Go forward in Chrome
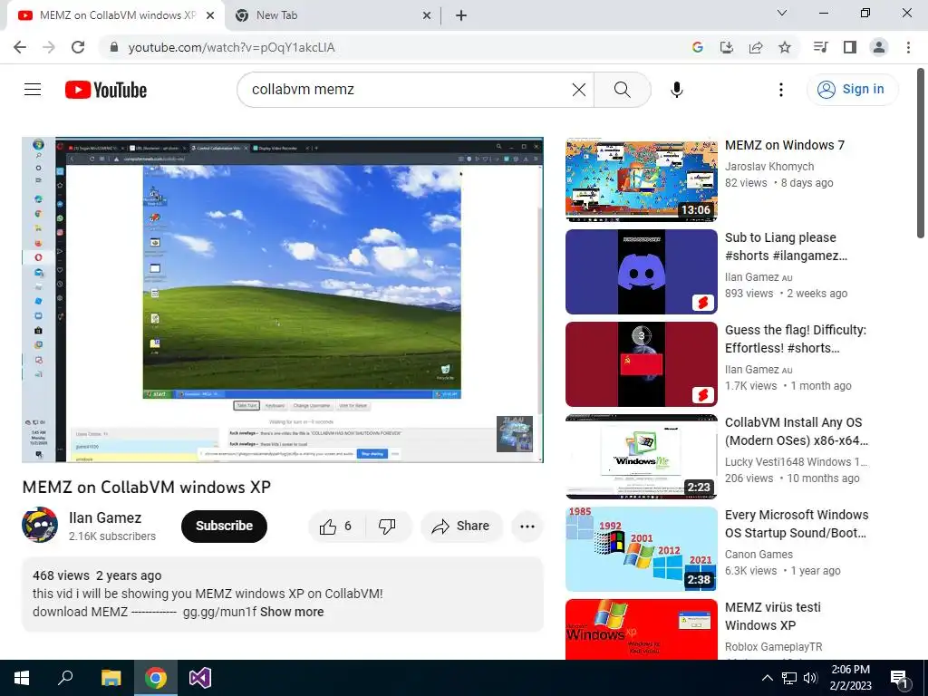 (x=49, y=47)
